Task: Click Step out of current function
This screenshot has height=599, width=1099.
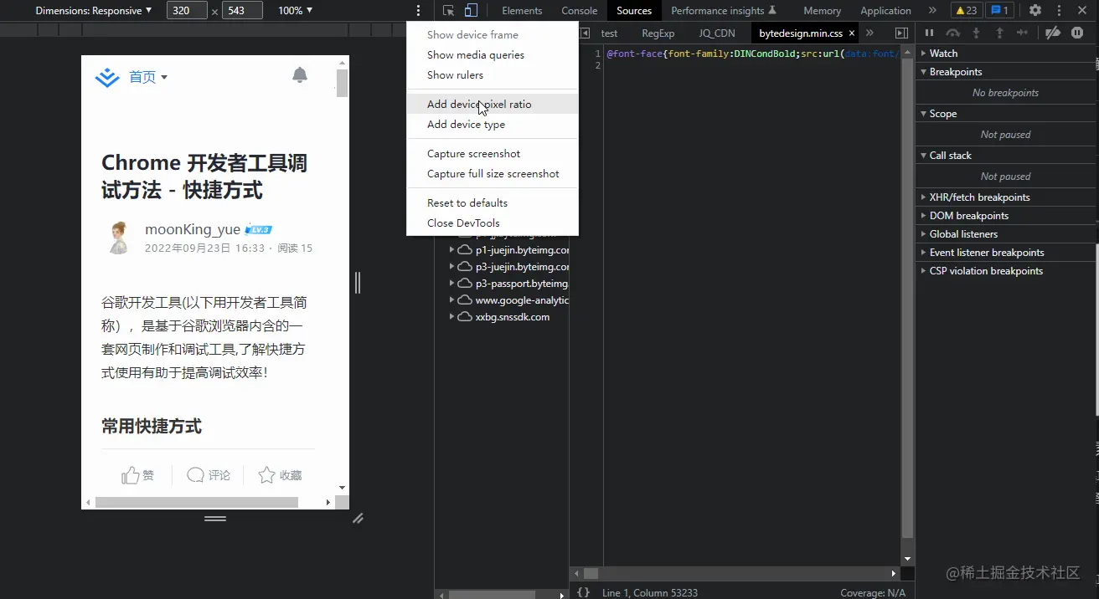Action: click(x=999, y=33)
